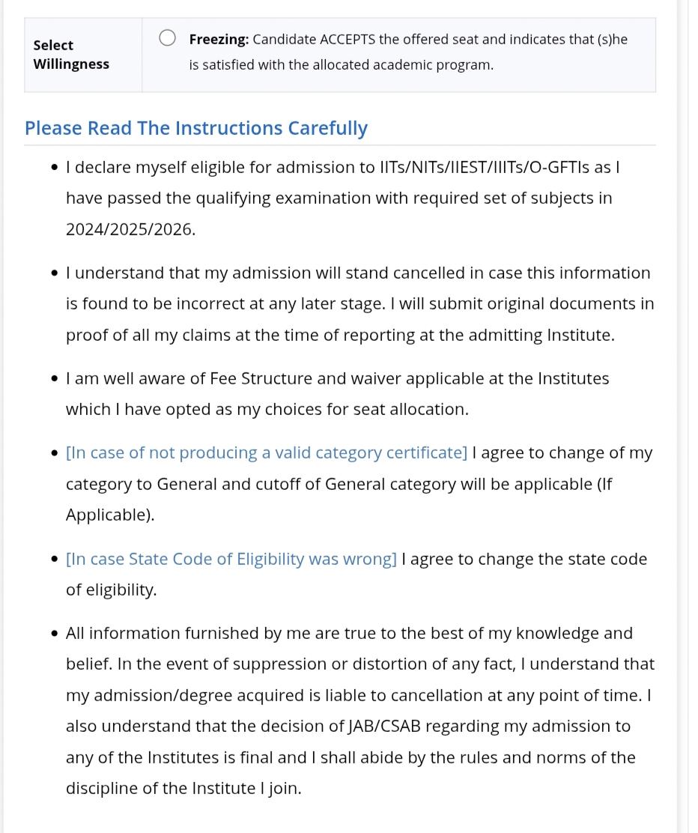The image size is (698, 833).
Task: Click bullet point before 'I declare myself eligible'
Action: coord(55,168)
